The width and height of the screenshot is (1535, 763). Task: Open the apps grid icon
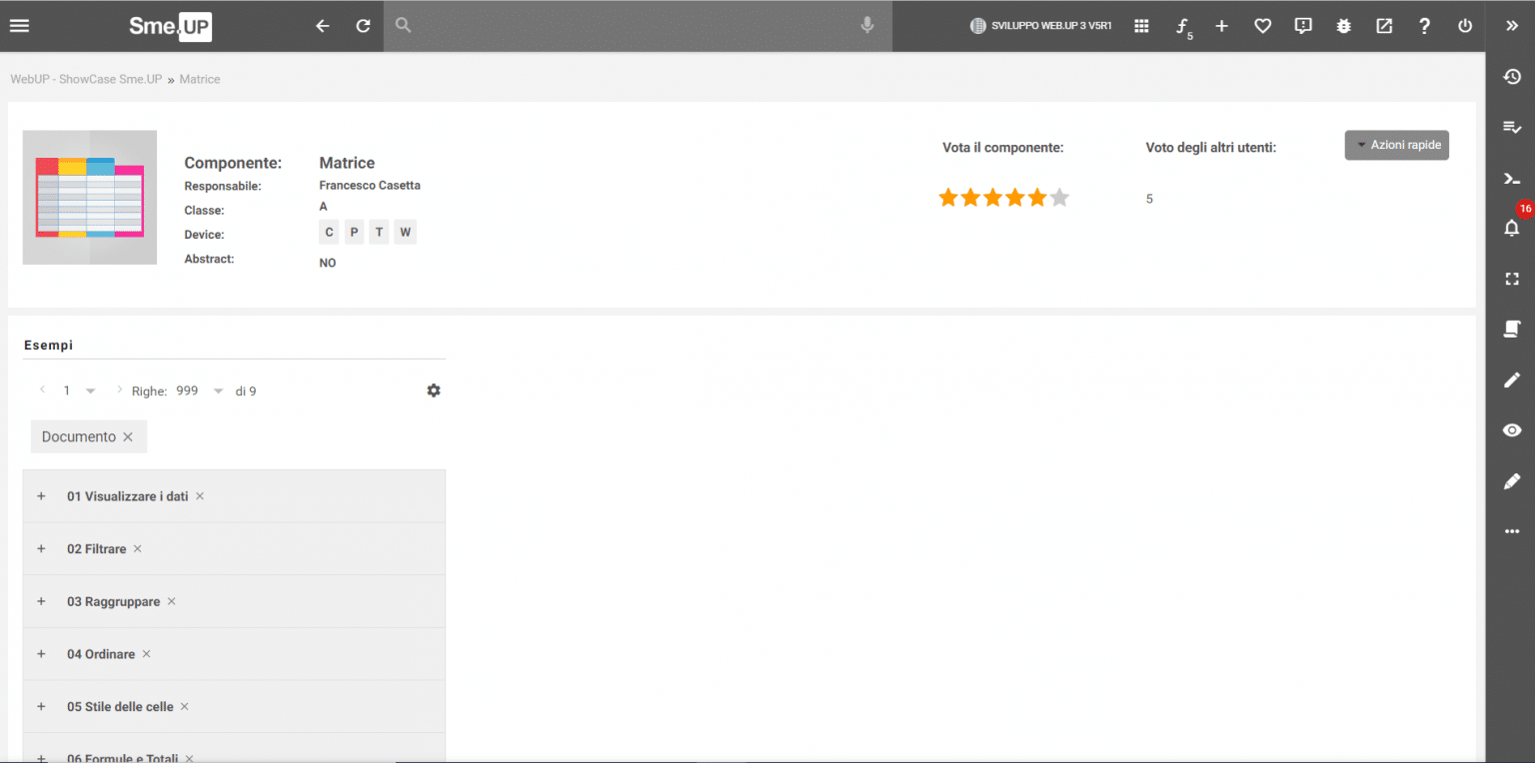coord(1141,26)
